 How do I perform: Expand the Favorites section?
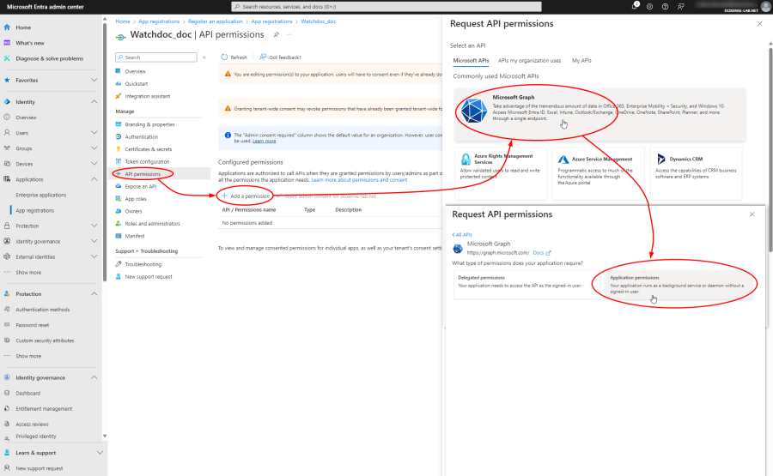(x=94, y=81)
